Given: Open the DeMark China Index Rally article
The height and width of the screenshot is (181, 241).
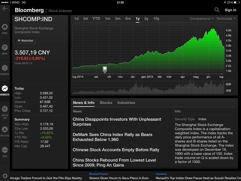Looking at the screenshot, I should (112, 137).
